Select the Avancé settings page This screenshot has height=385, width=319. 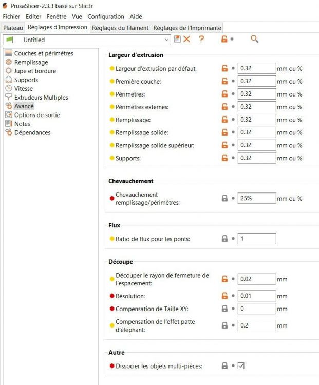(24, 106)
